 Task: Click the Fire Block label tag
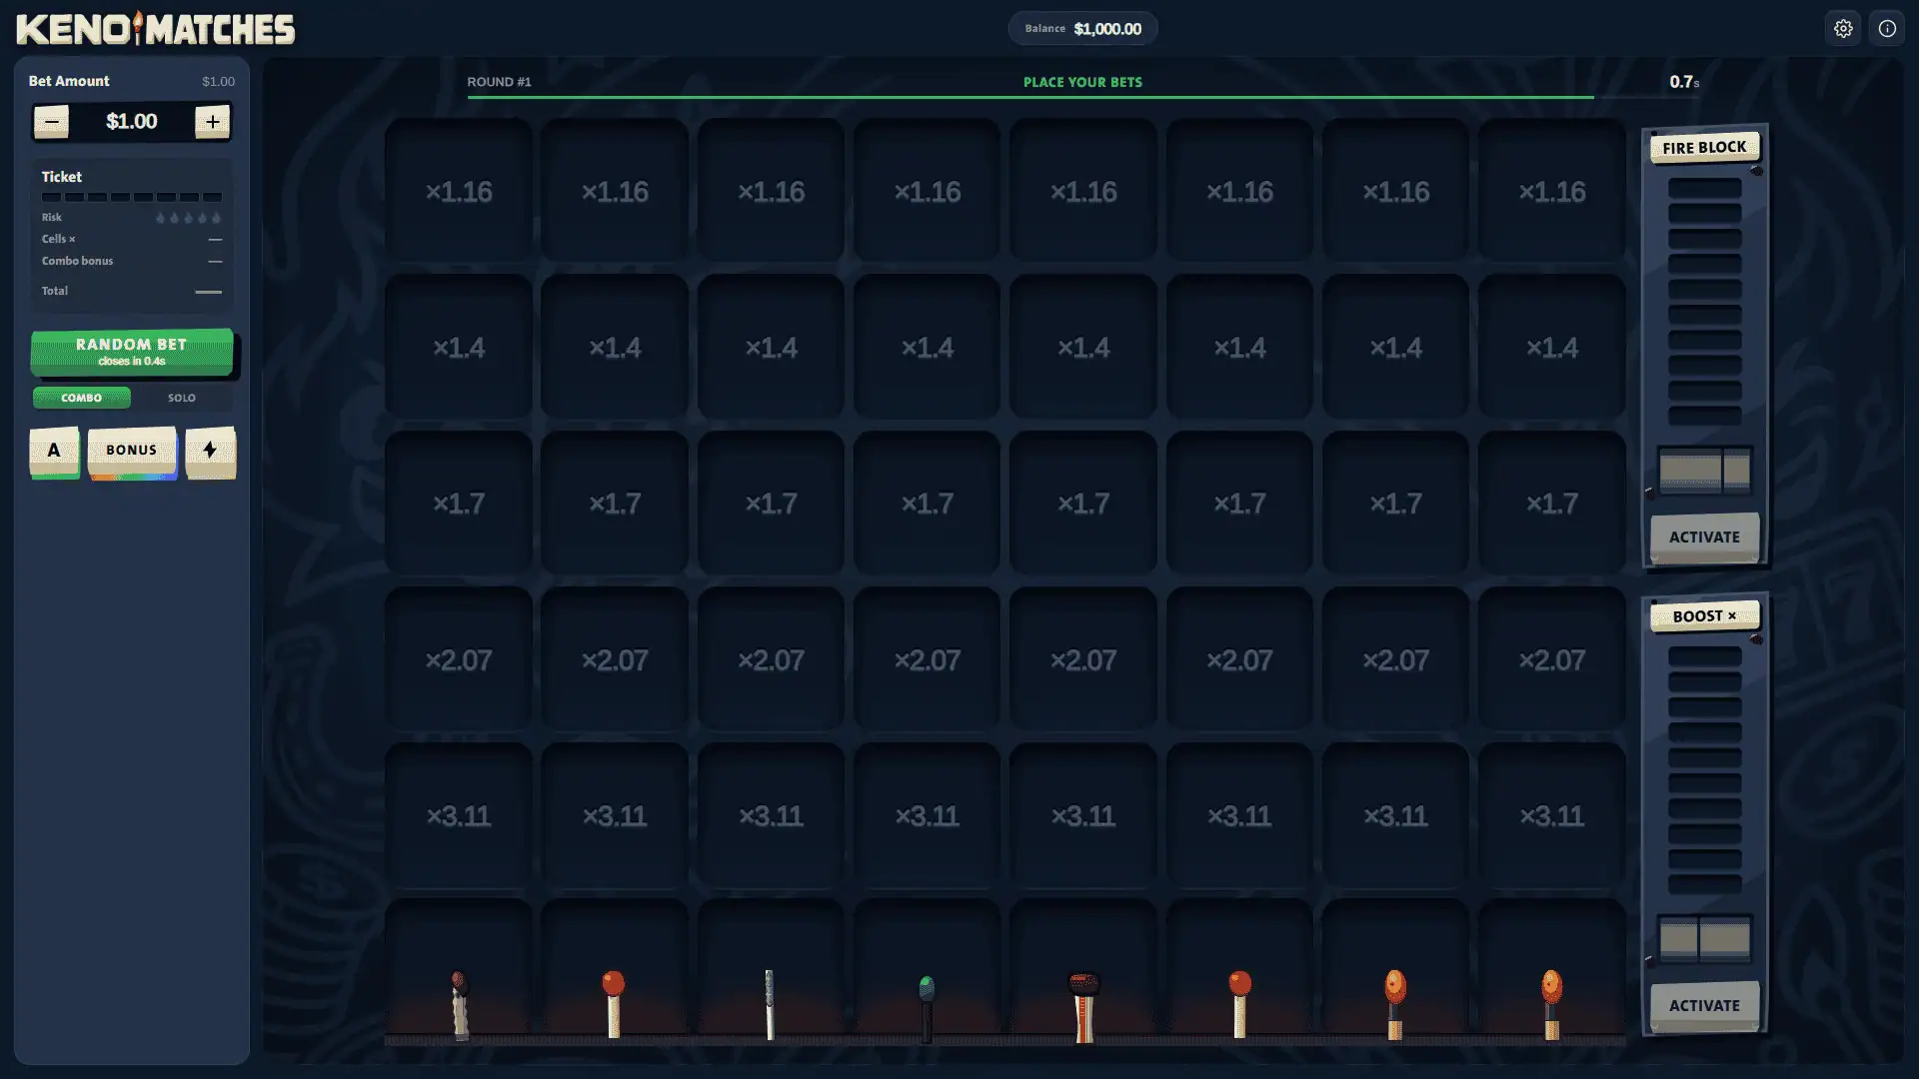(1704, 148)
